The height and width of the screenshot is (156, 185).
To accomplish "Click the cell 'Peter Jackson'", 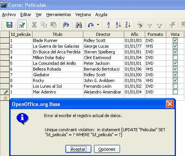I will (104, 63).
